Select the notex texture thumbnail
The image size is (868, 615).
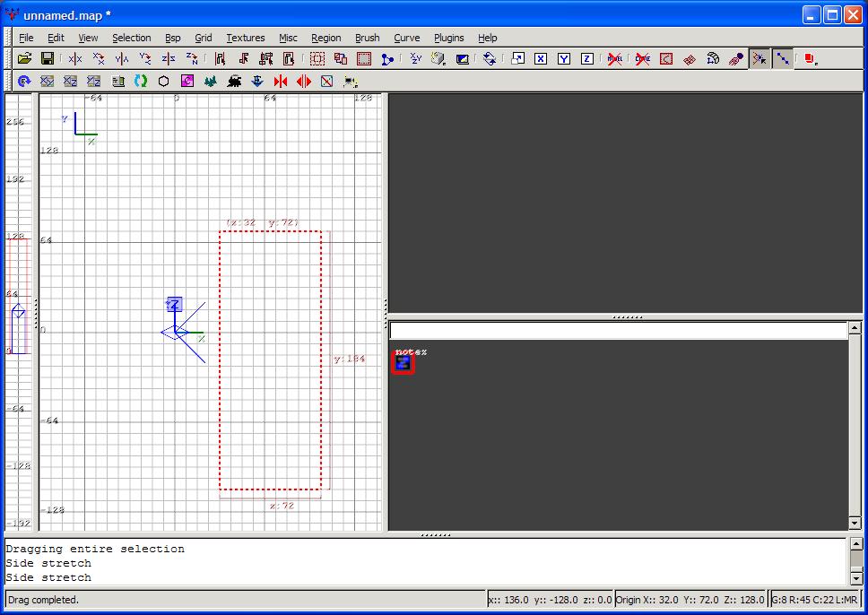[403, 363]
